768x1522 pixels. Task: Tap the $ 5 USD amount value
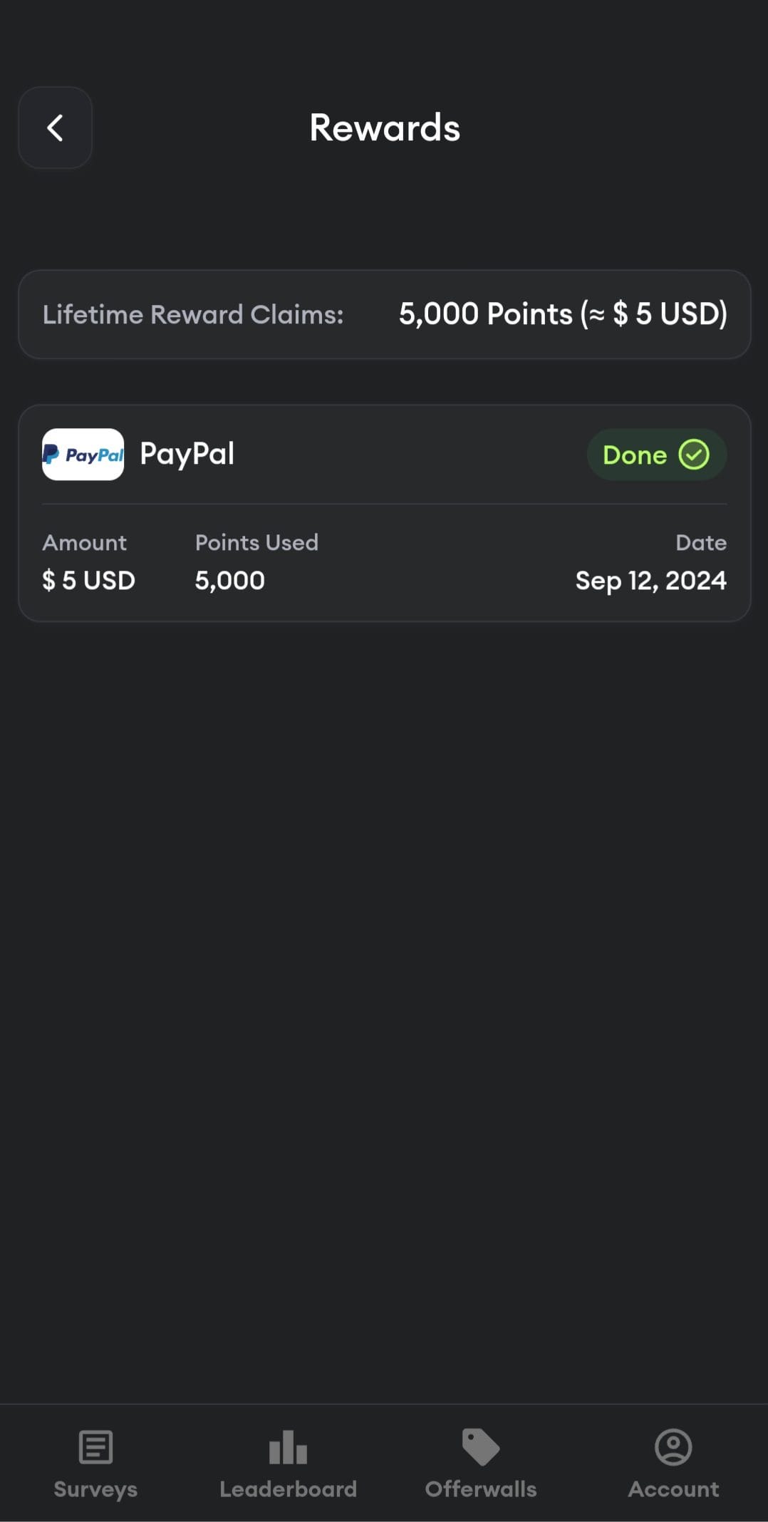88,580
